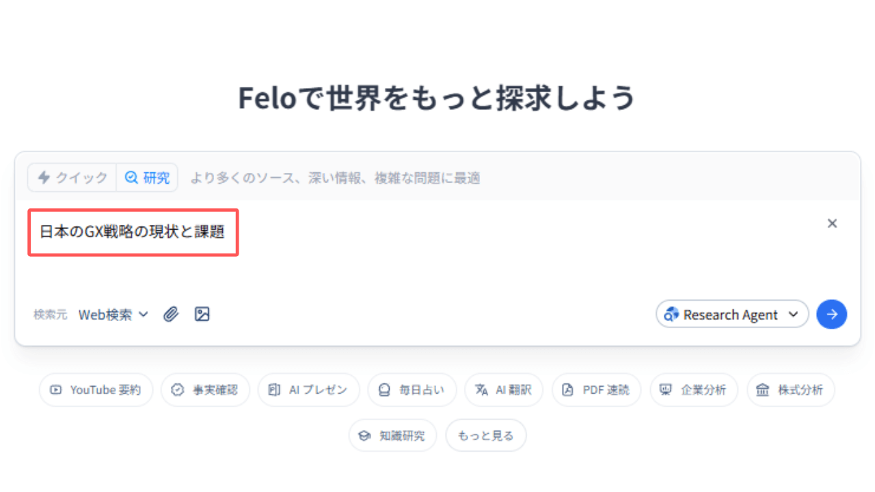Open the AI 翻訳 translation tool
This screenshot has width=875, height=492.
coord(504,390)
